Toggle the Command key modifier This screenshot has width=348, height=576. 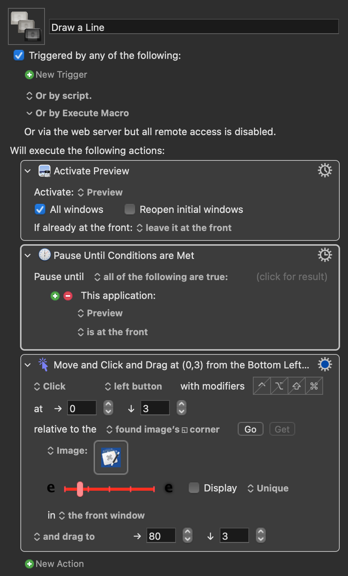click(314, 386)
